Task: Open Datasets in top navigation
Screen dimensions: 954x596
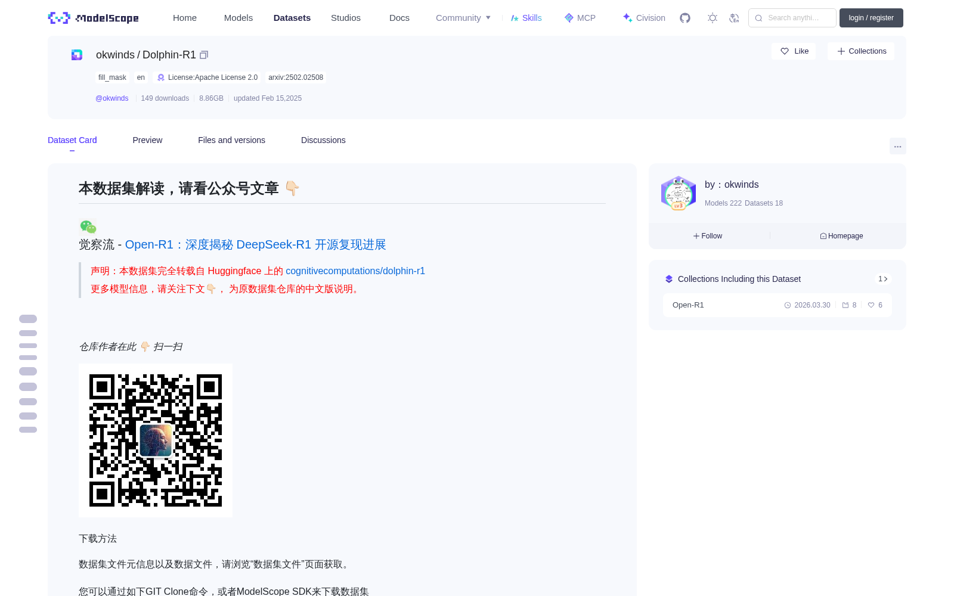Action: (292, 18)
